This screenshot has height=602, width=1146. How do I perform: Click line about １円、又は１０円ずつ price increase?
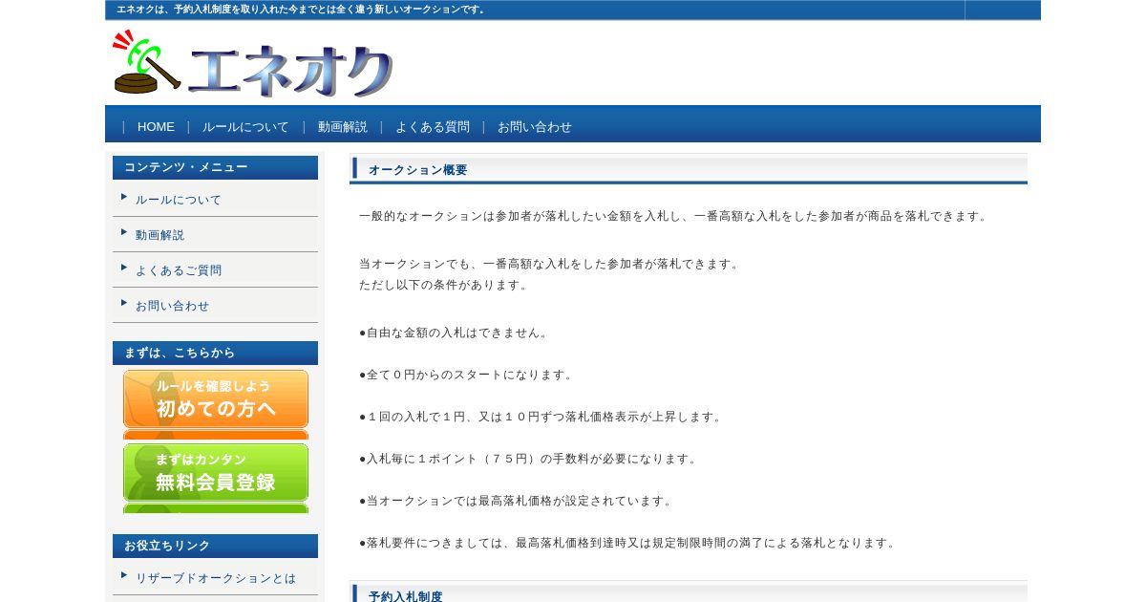[542, 417]
